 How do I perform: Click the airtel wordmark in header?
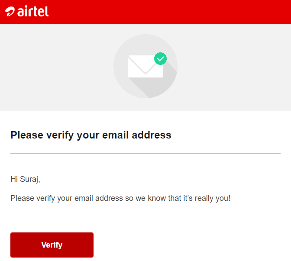[x=33, y=11]
